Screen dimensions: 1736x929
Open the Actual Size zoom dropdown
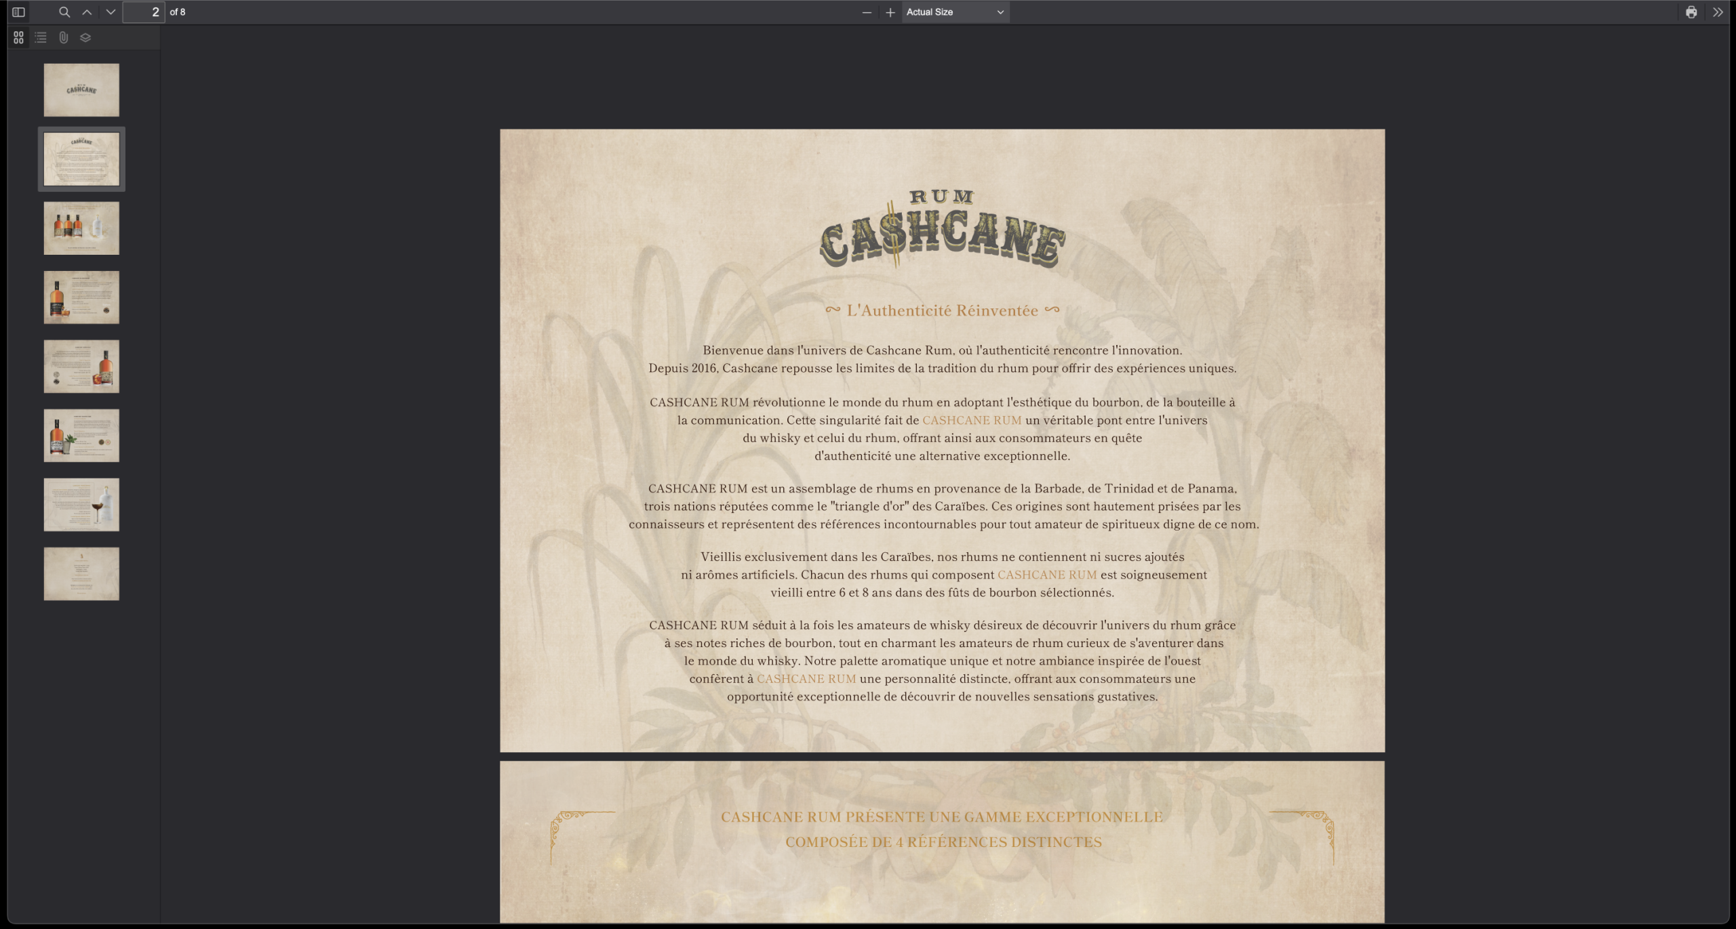pyautogui.click(x=955, y=12)
